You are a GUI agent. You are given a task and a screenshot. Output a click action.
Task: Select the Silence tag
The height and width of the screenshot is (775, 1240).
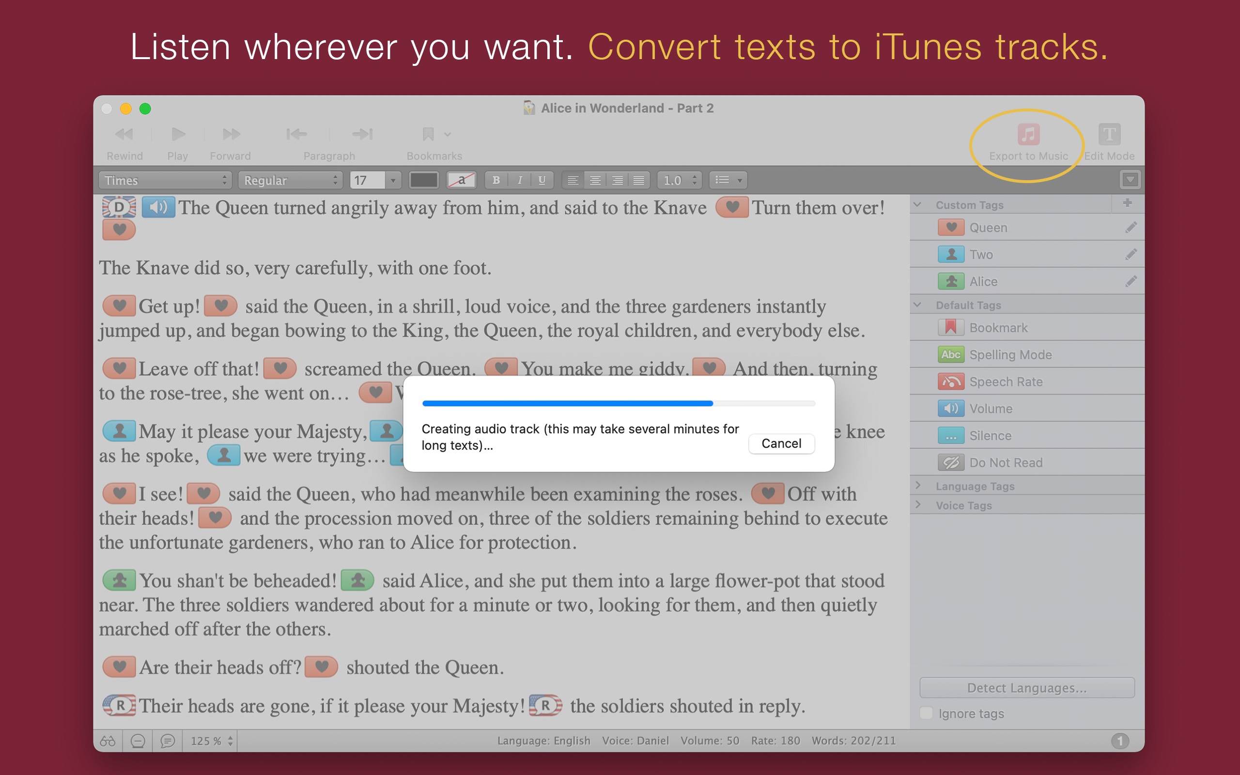1027,435
